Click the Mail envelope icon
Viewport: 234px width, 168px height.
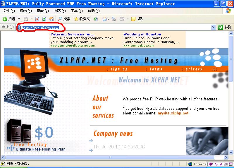point(105,19)
